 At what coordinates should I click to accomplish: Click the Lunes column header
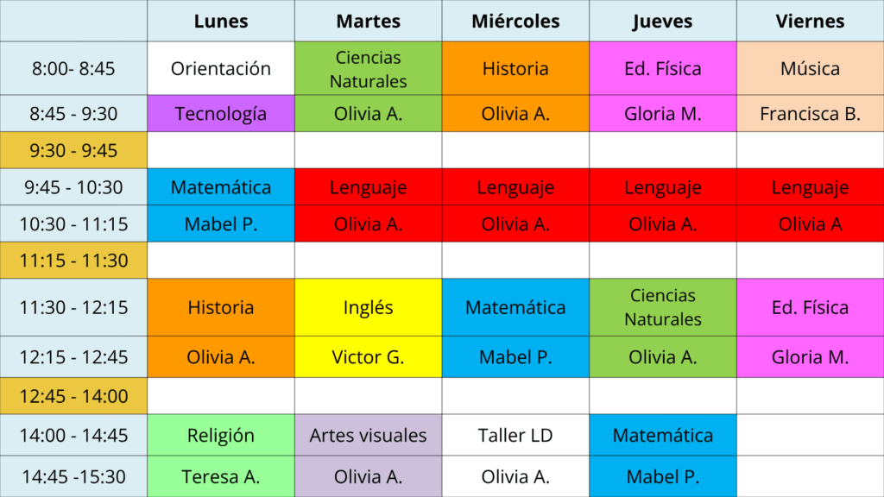tap(221, 22)
